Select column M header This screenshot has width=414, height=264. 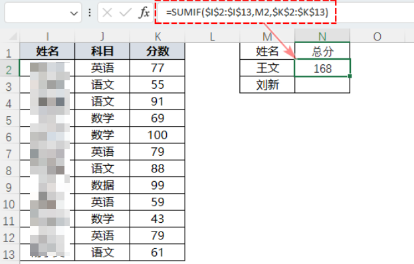[x=267, y=36]
